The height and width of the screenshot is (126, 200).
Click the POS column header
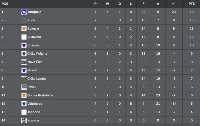5,4
